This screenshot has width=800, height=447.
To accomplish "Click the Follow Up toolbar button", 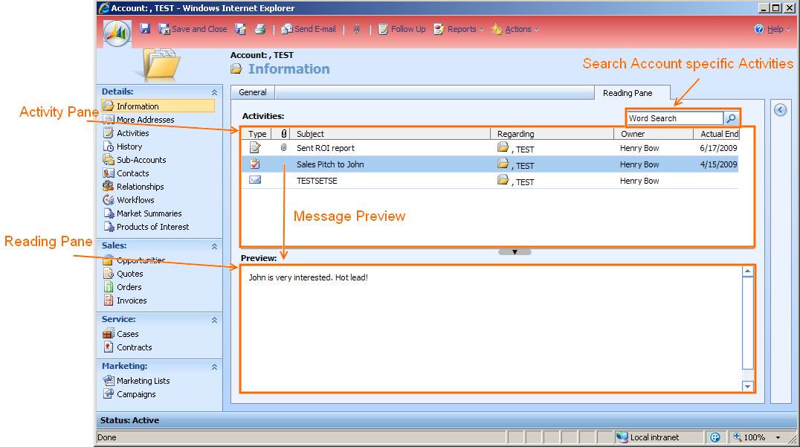I will (x=402, y=29).
